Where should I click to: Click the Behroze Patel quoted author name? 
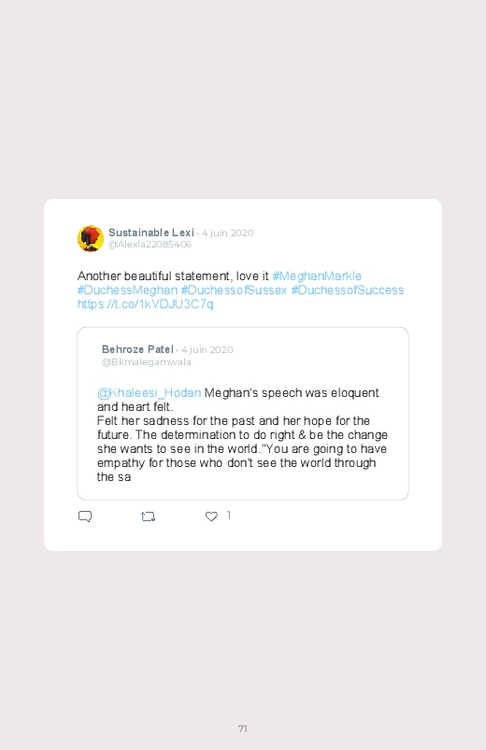click(x=137, y=349)
